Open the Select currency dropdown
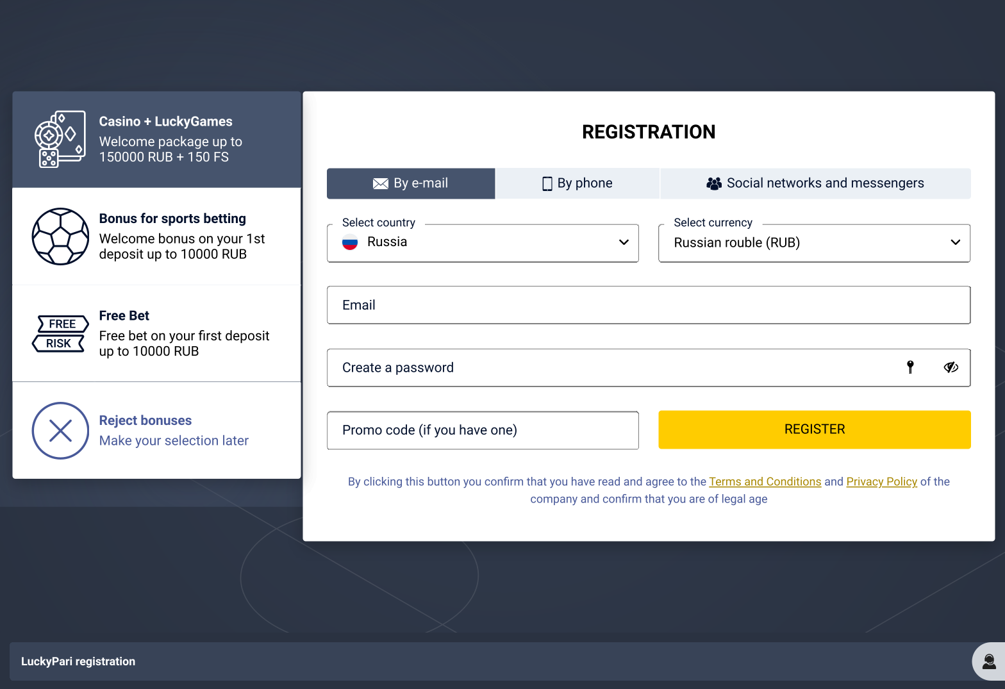Viewport: 1005px width, 689px height. pos(814,243)
